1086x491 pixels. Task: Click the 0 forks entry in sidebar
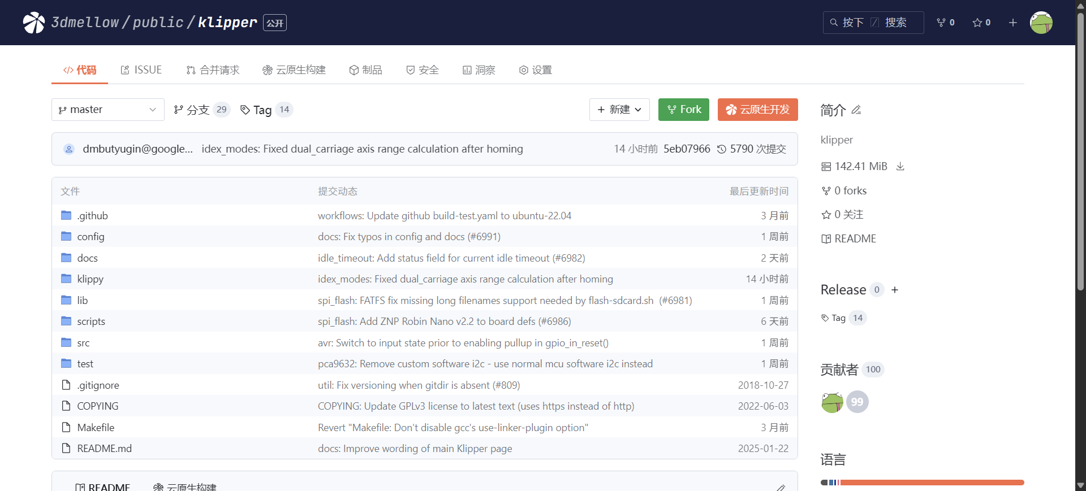844,191
